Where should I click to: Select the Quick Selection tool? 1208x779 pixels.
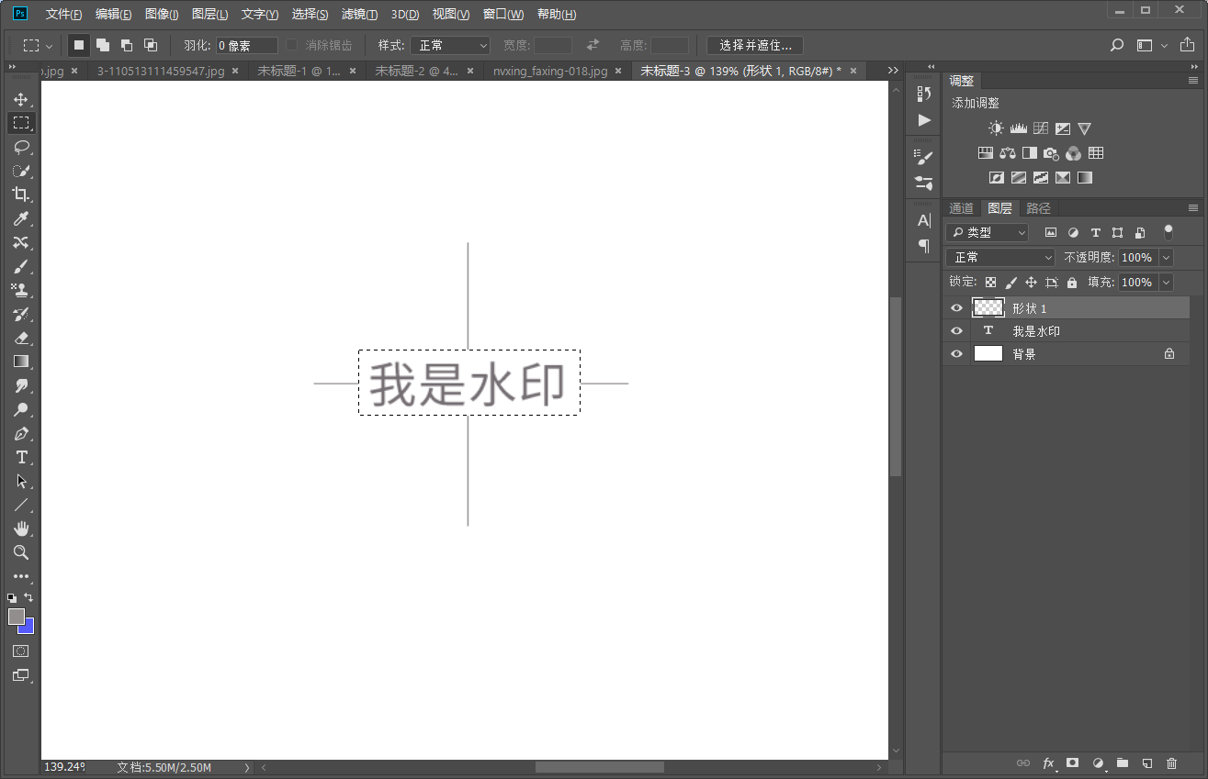(20, 171)
